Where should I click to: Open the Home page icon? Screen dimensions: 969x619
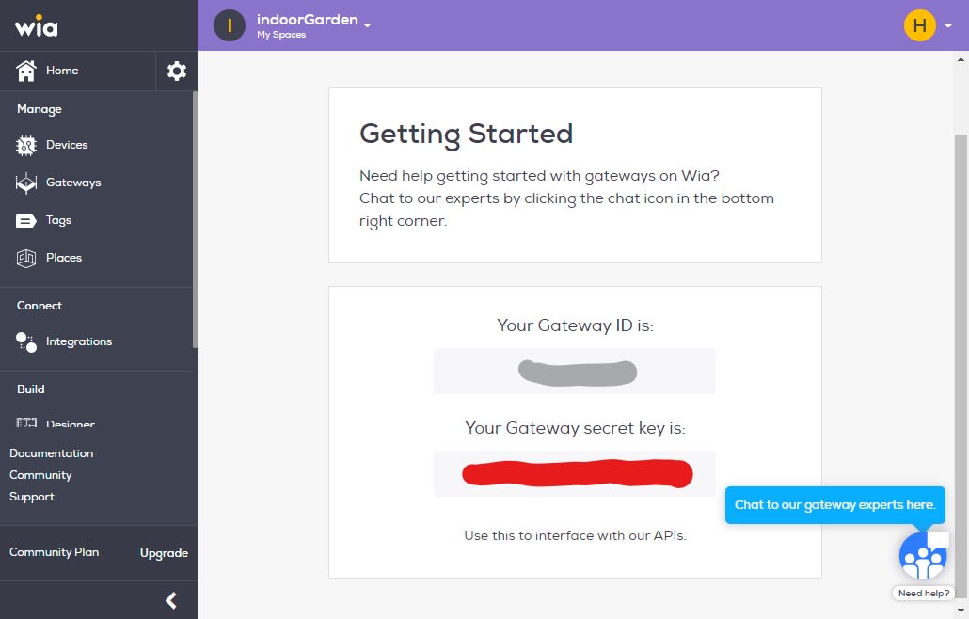tap(26, 71)
